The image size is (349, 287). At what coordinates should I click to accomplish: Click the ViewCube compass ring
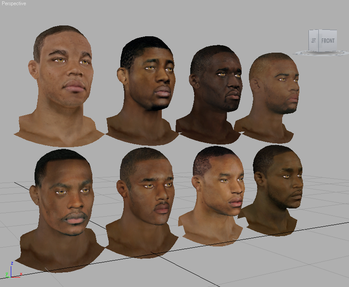(321, 53)
